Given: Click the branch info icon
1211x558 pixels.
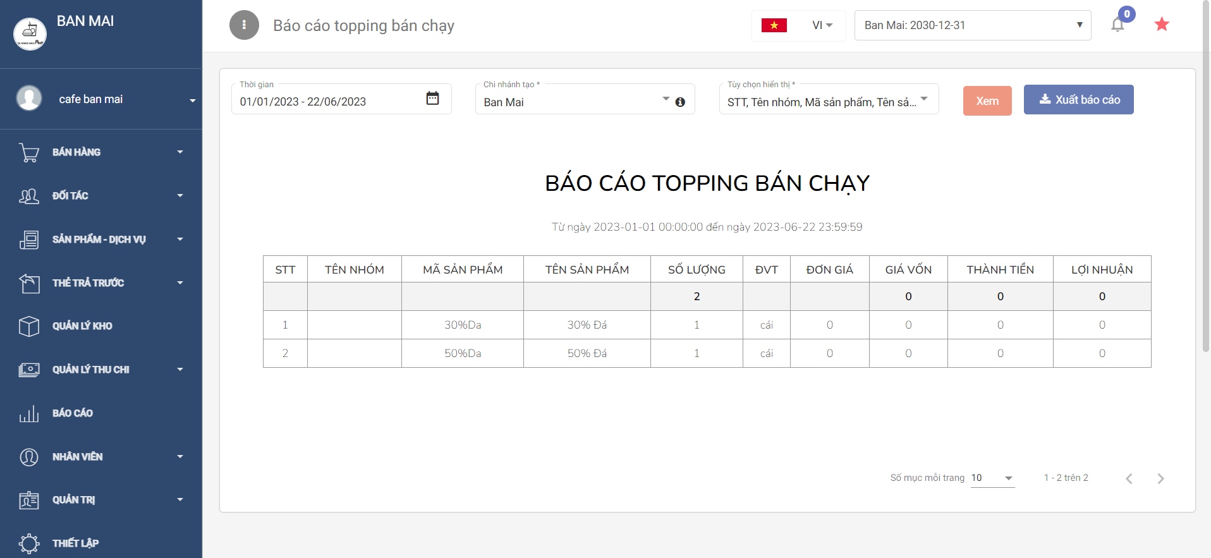Looking at the screenshot, I should coord(680,102).
